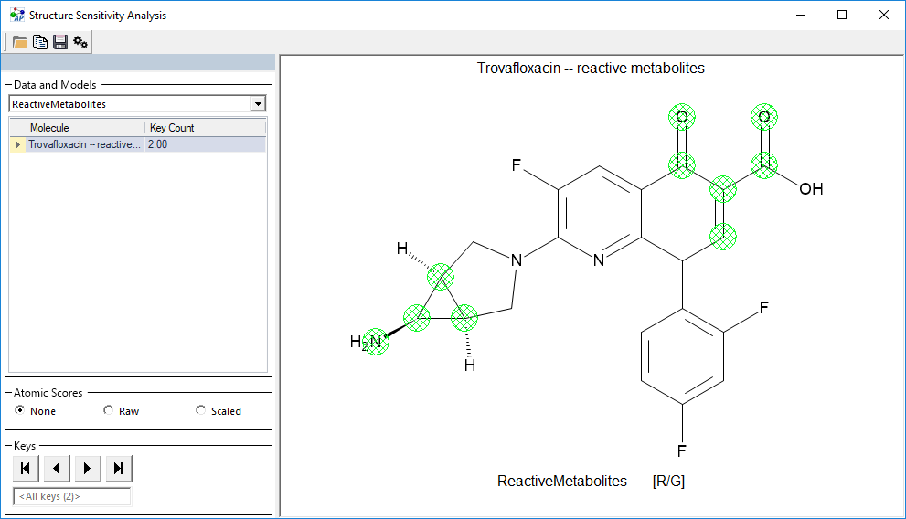Jump to first key button
Image resolution: width=906 pixels, height=519 pixels.
26,468
